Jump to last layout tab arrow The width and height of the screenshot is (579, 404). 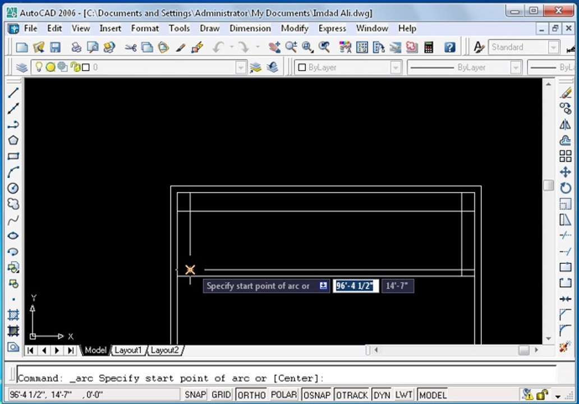click(x=71, y=350)
